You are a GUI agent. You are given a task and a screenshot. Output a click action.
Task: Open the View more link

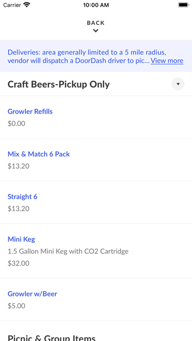pyautogui.click(x=167, y=60)
